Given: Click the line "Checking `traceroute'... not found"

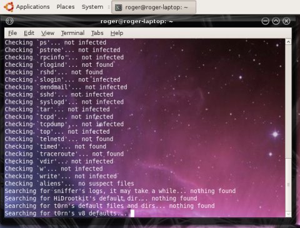Looking at the screenshot, I should 64,154.
